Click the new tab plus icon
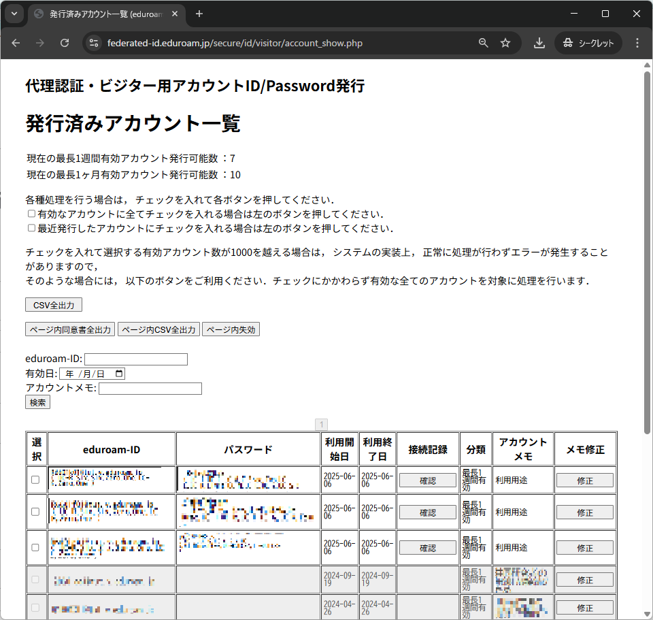The image size is (653, 620). 199,14
